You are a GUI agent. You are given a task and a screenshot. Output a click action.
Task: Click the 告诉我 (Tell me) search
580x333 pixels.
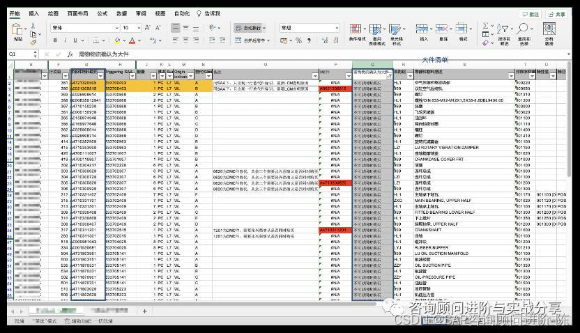(208, 13)
